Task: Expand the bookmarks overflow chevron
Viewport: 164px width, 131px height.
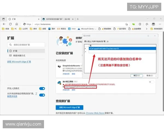Action: click(x=147, y=29)
